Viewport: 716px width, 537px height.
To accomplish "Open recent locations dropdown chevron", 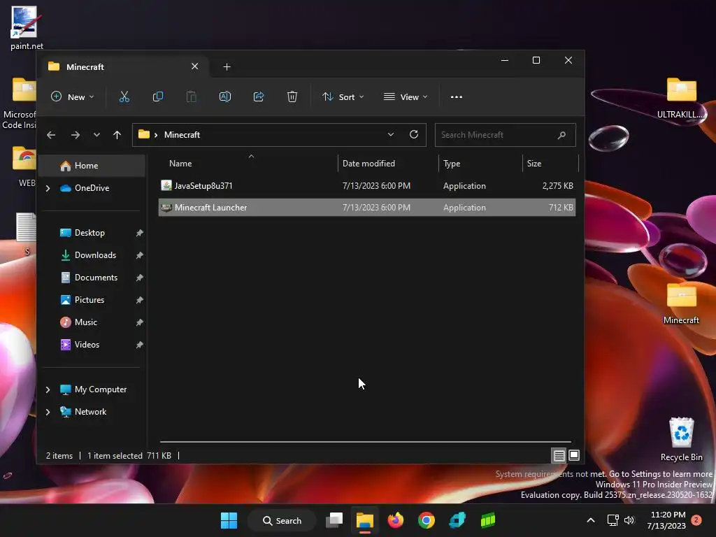I will [96, 135].
